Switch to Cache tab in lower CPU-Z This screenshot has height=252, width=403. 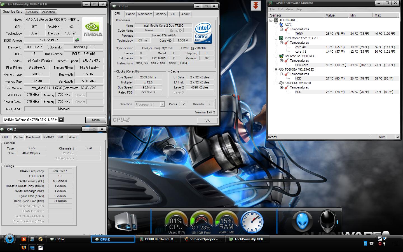click(x=18, y=137)
